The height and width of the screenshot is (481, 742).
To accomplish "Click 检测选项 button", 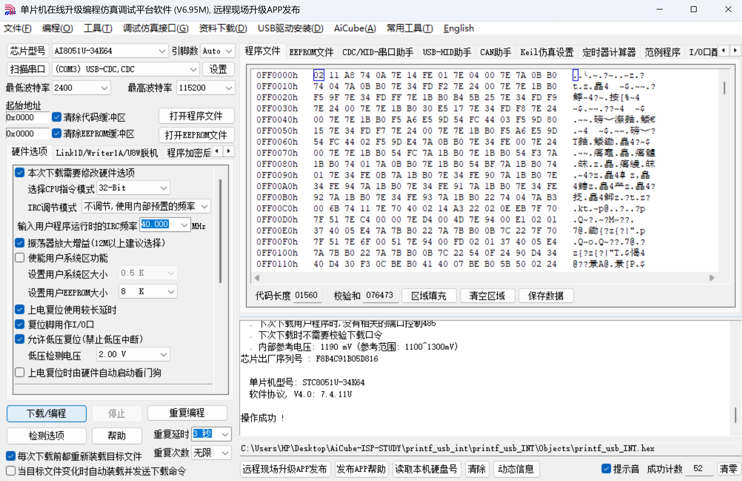I will pos(47,435).
